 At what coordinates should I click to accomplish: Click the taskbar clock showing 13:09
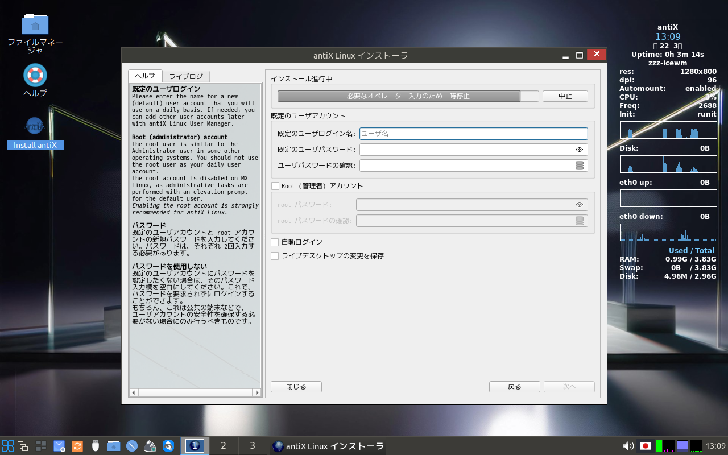pos(715,446)
